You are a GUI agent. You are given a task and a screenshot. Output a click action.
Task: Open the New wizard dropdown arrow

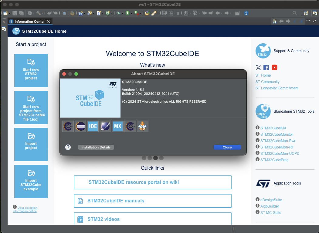point(9,13)
